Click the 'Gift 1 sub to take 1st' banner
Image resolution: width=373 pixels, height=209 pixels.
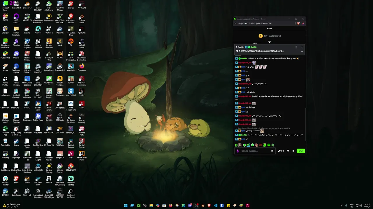[x=270, y=36]
